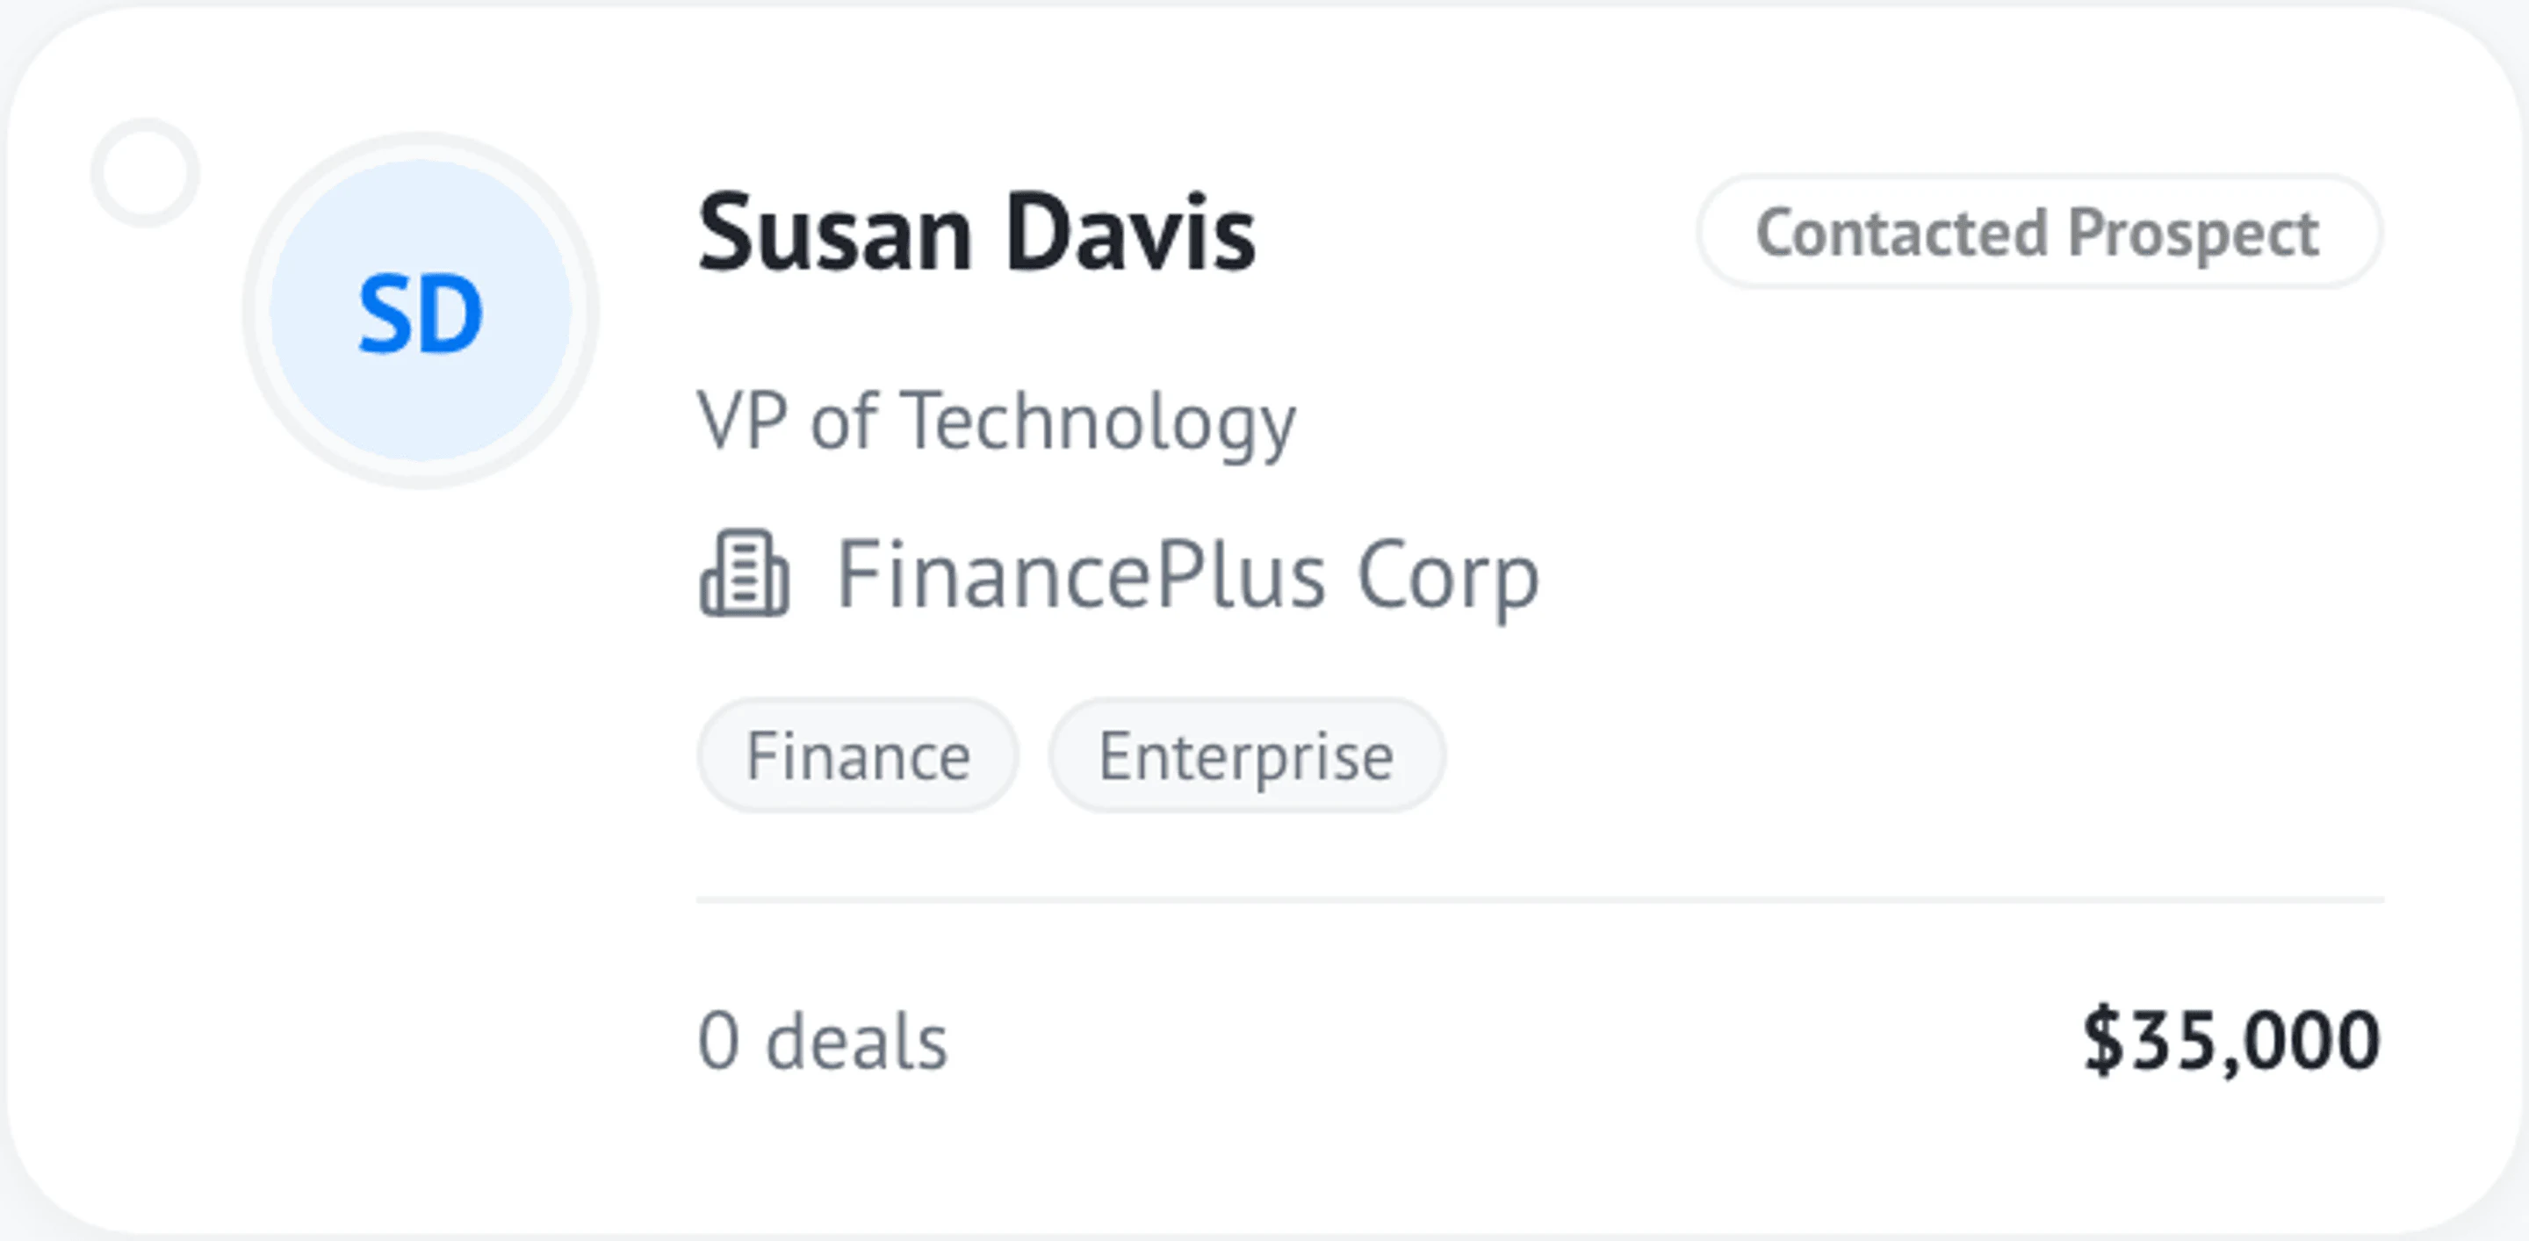Tick the round selection checkbox for Susan Davis
The image size is (2529, 1241).
(145, 173)
